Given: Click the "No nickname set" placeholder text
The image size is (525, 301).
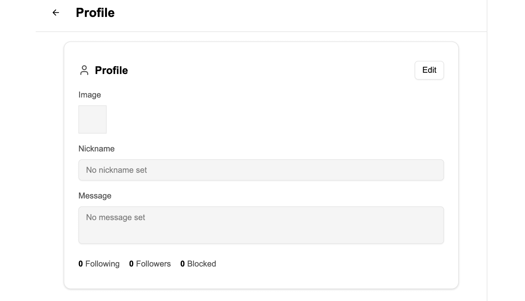Looking at the screenshot, I should pyautogui.click(x=116, y=170).
